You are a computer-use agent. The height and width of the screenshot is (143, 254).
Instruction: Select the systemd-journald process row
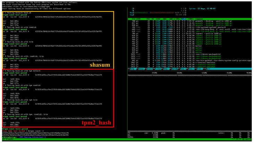(x=190, y=27)
